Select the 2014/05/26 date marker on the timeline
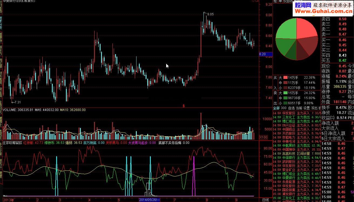Image resolution: width=354 pixels, height=202 pixels. (149, 200)
